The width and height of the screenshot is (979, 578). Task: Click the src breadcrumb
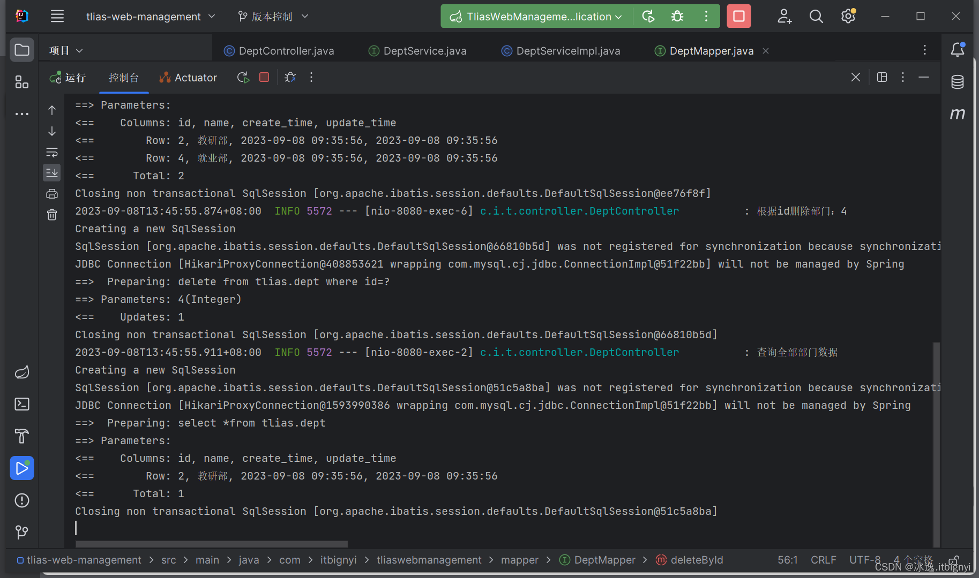169,560
